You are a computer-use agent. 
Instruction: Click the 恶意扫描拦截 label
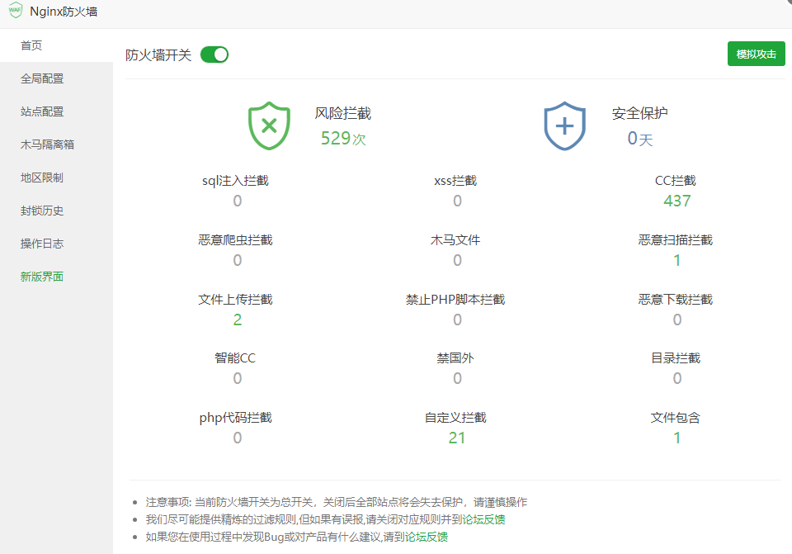click(x=676, y=240)
